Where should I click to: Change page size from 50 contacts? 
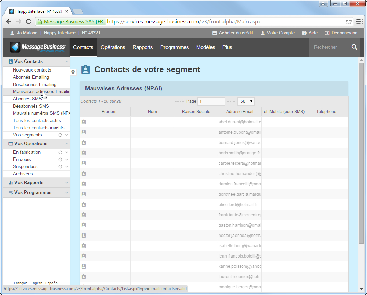tap(246, 101)
